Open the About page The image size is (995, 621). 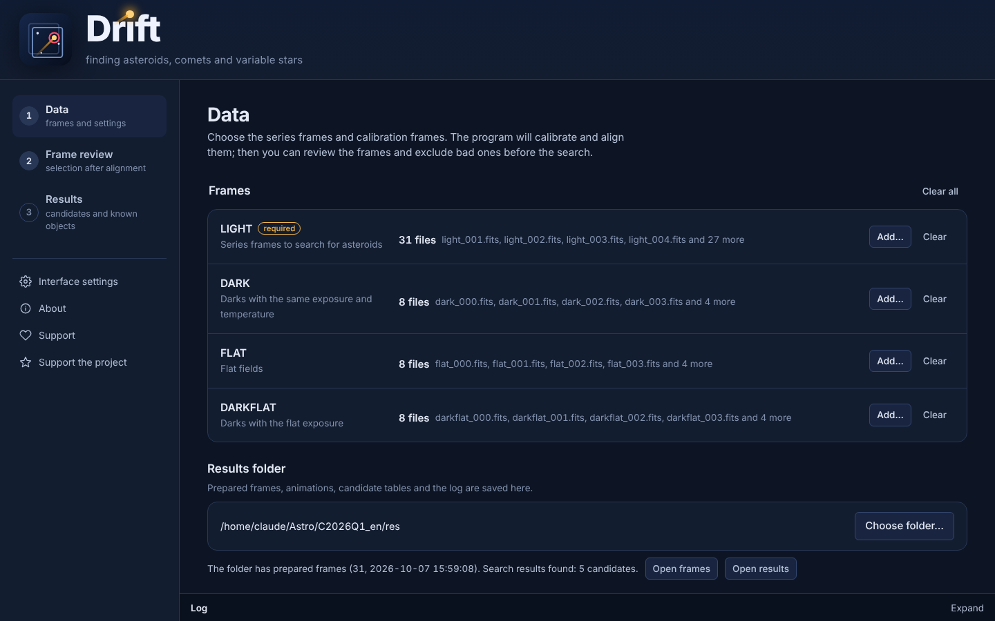tap(90, 308)
